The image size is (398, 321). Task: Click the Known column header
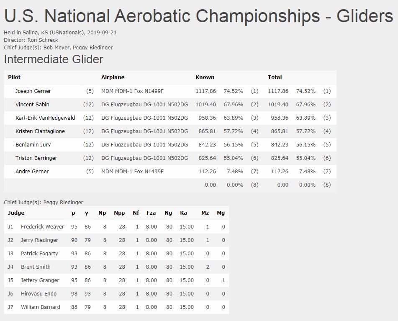(205, 77)
